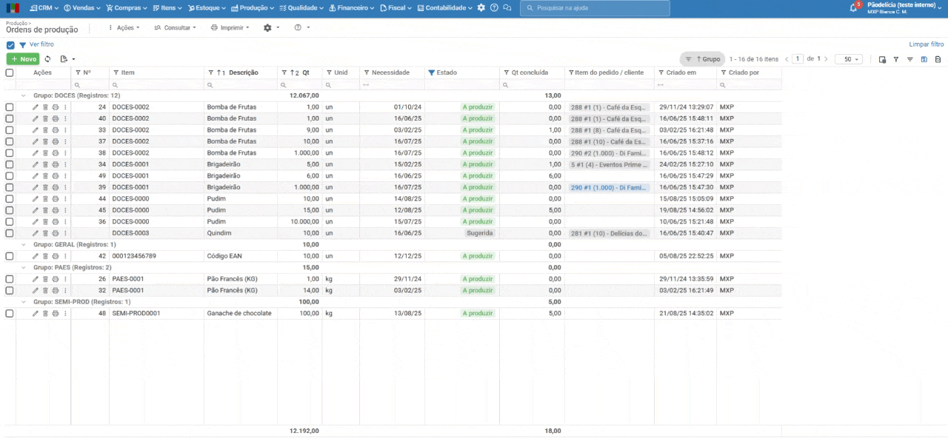Open the Financeiro menu
The image size is (948, 438).
pyautogui.click(x=352, y=8)
